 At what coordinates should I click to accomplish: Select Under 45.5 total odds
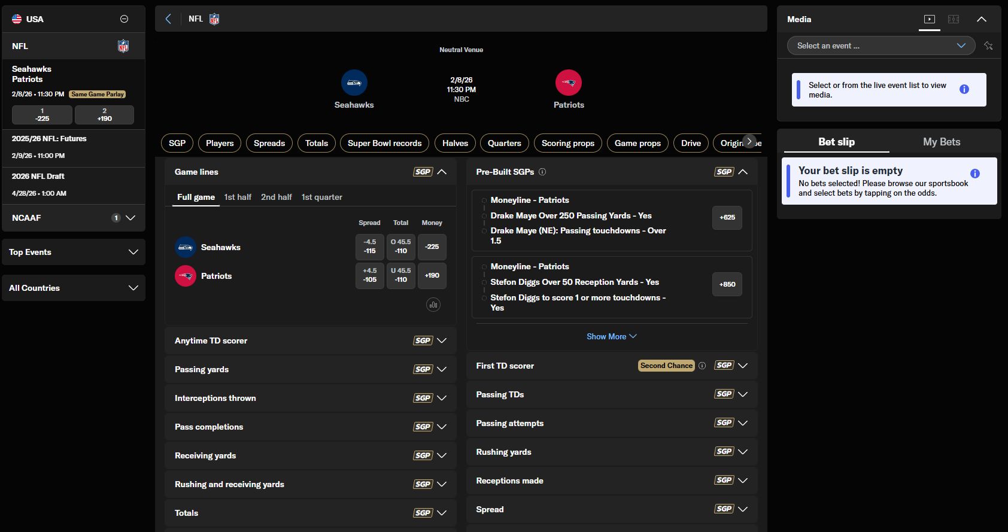(x=401, y=275)
